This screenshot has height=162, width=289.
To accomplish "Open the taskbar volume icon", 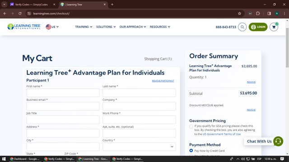I will tap(243, 159).
